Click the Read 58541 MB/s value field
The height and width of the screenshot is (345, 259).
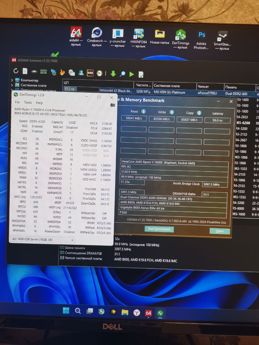click(x=134, y=118)
